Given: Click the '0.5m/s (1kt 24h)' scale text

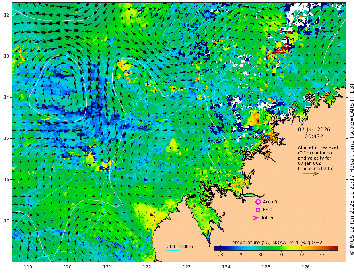Looking at the screenshot, I should pyautogui.click(x=316, y=168).
